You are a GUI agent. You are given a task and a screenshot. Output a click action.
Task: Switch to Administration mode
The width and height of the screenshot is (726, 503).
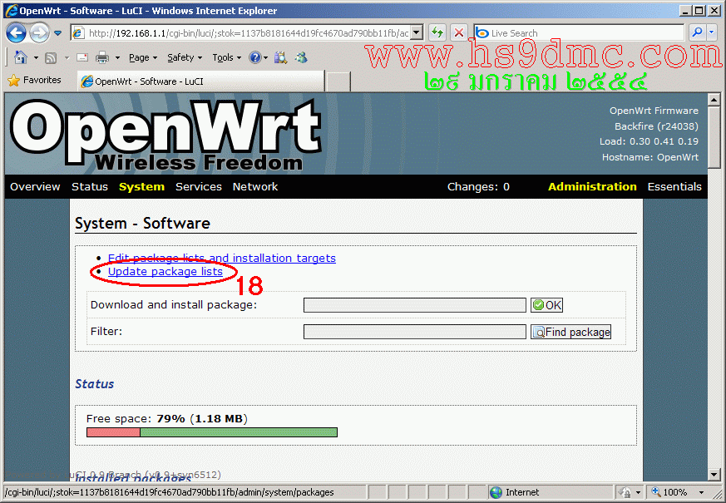click(592, 186)
